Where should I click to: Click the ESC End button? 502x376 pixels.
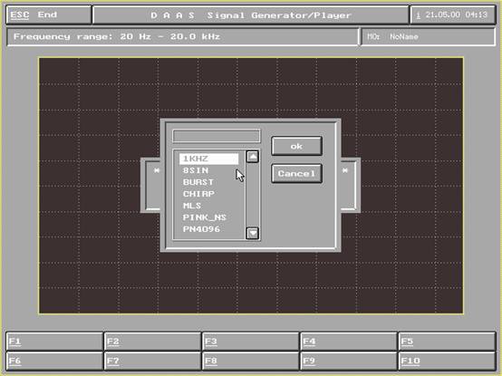tap(49, 15)
